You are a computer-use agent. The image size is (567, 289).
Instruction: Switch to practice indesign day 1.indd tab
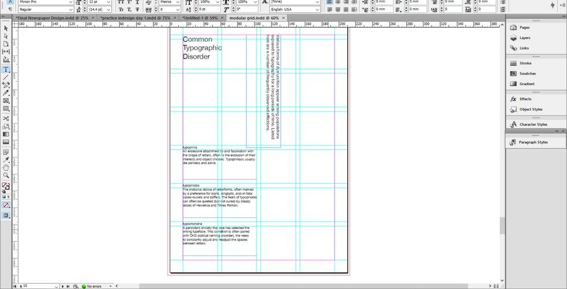(135, 18)
